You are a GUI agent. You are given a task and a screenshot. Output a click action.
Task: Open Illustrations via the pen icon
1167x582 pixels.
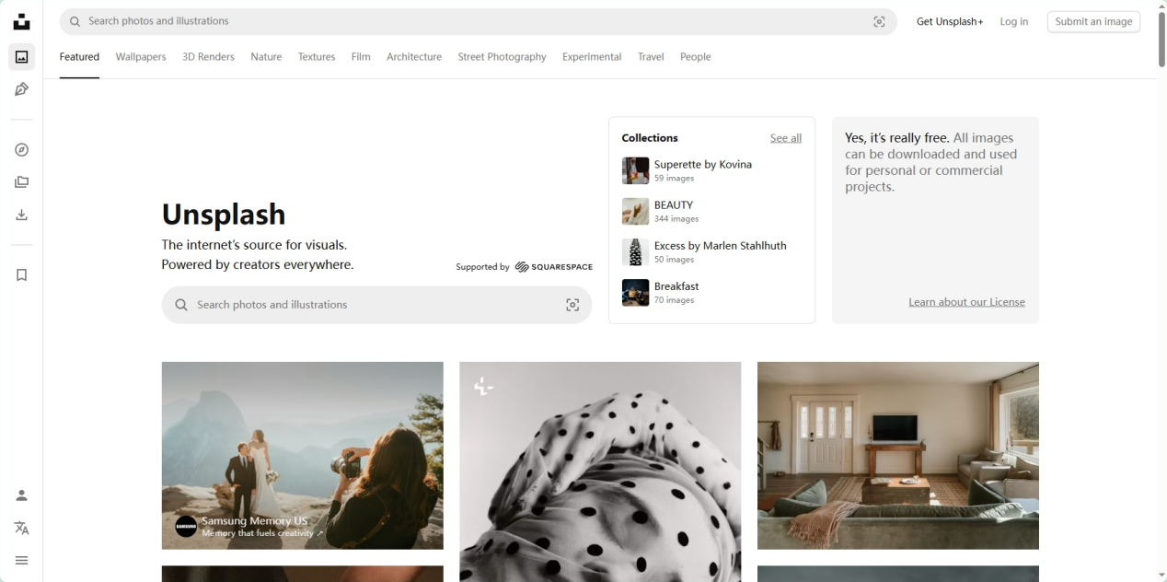click(21, 89)
